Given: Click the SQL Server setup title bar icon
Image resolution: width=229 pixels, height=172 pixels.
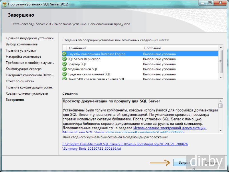Looking at the screenshot, I should [x=5, y=4].
